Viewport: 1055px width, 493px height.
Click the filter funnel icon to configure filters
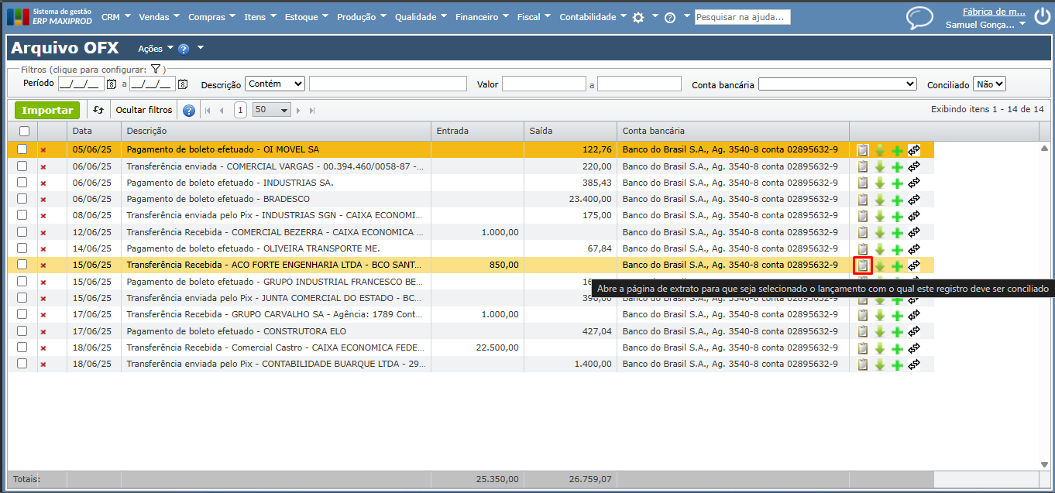tap(155, 69)
